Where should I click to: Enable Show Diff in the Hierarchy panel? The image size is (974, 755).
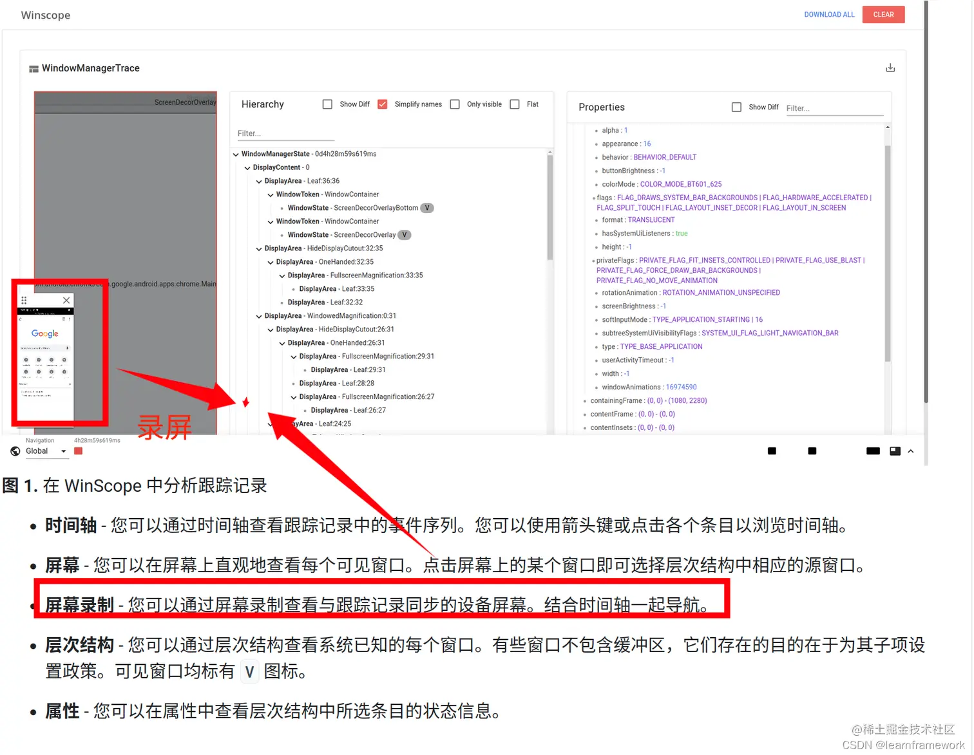click(327, 104)
